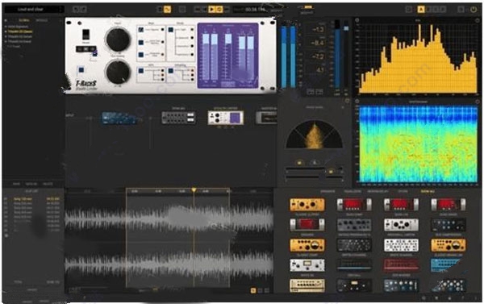Toggle the yellow loop button beside Play

(x=219, y=10)
